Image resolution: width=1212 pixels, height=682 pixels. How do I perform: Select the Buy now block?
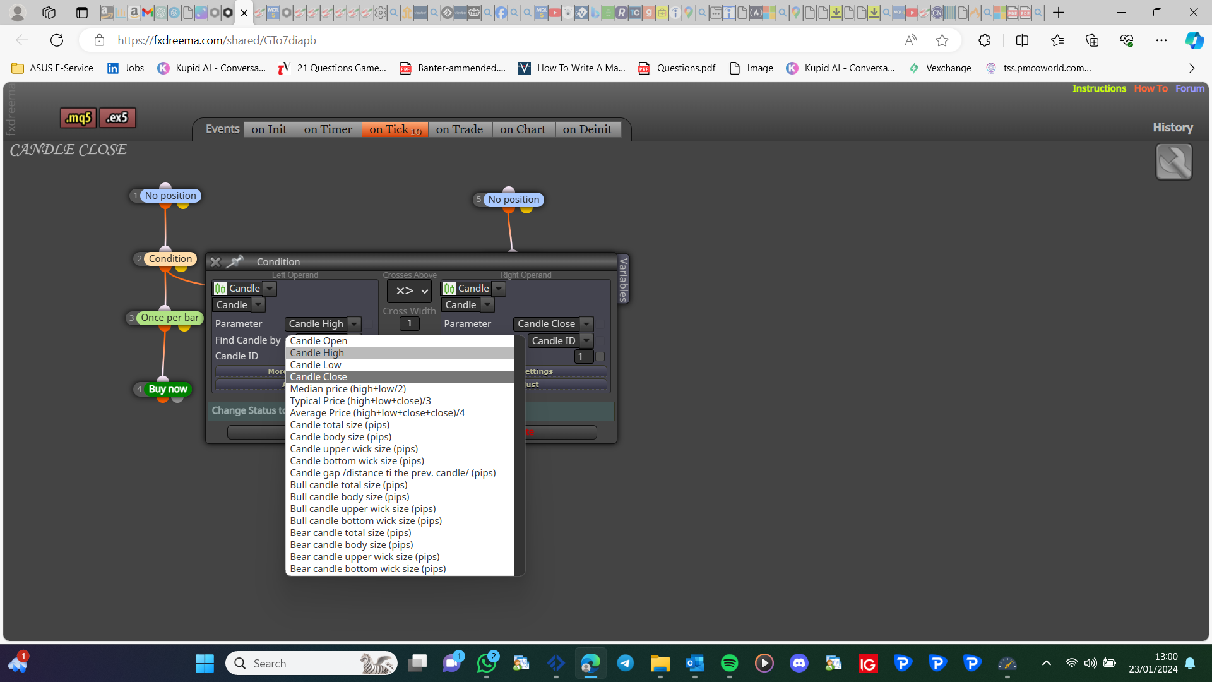(167, 389)
